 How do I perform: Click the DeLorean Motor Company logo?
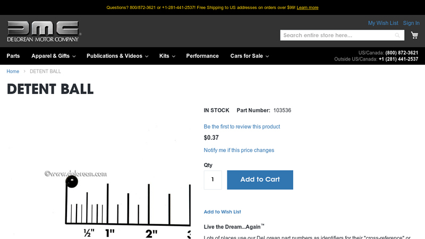[x=43, y=31]
